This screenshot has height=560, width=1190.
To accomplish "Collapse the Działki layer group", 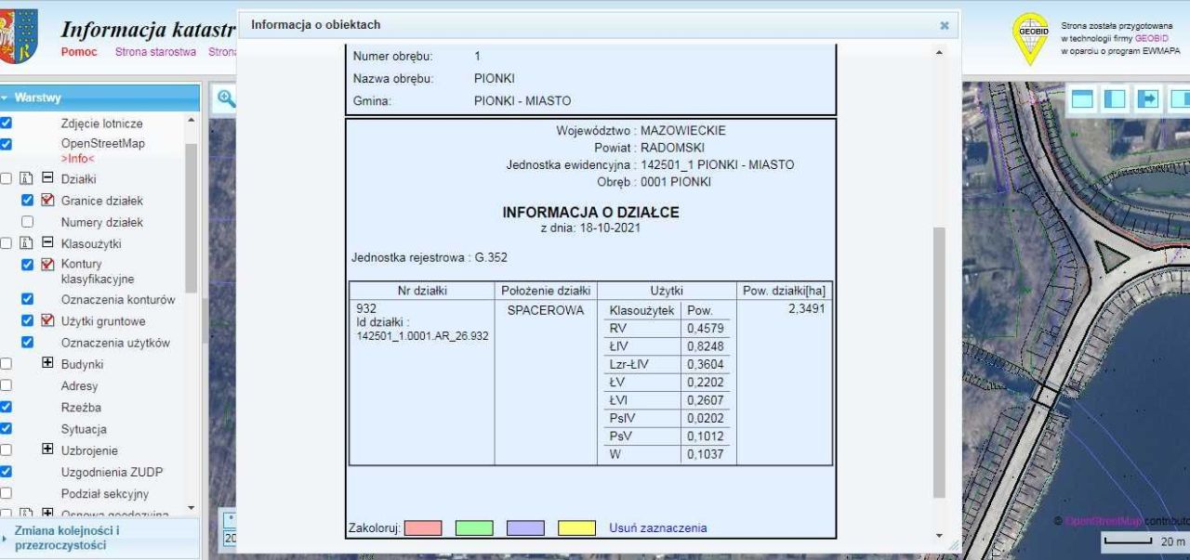I will click(x=48, y=179).
